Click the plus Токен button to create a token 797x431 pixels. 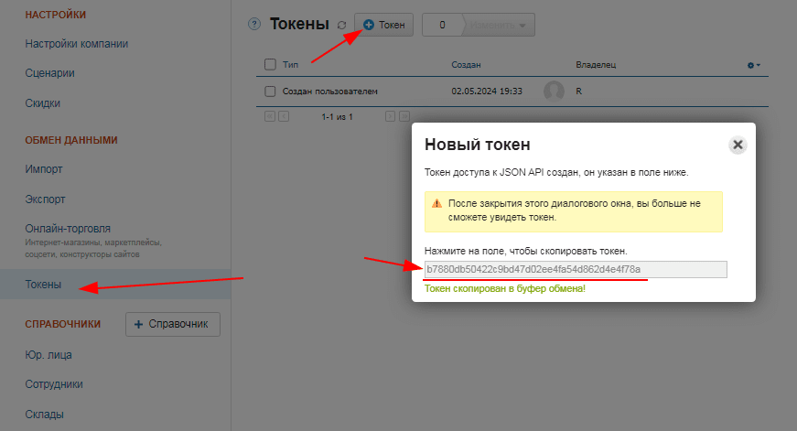click(x=383, y=25)
